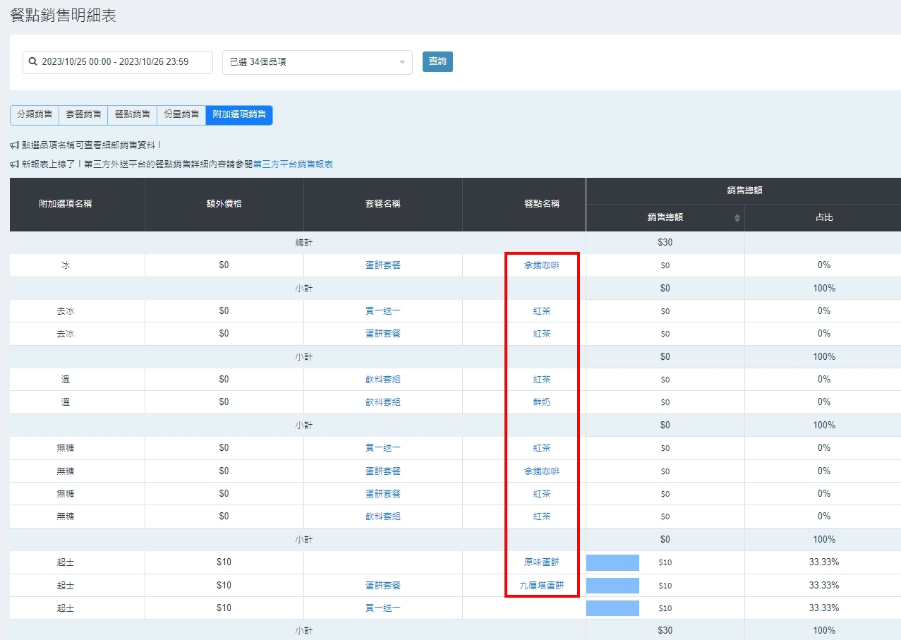Open 拿鐵咖啡 link in the 冰 row
The height and width of the screenshot is (640, 901).
click(x=541, y=265)
